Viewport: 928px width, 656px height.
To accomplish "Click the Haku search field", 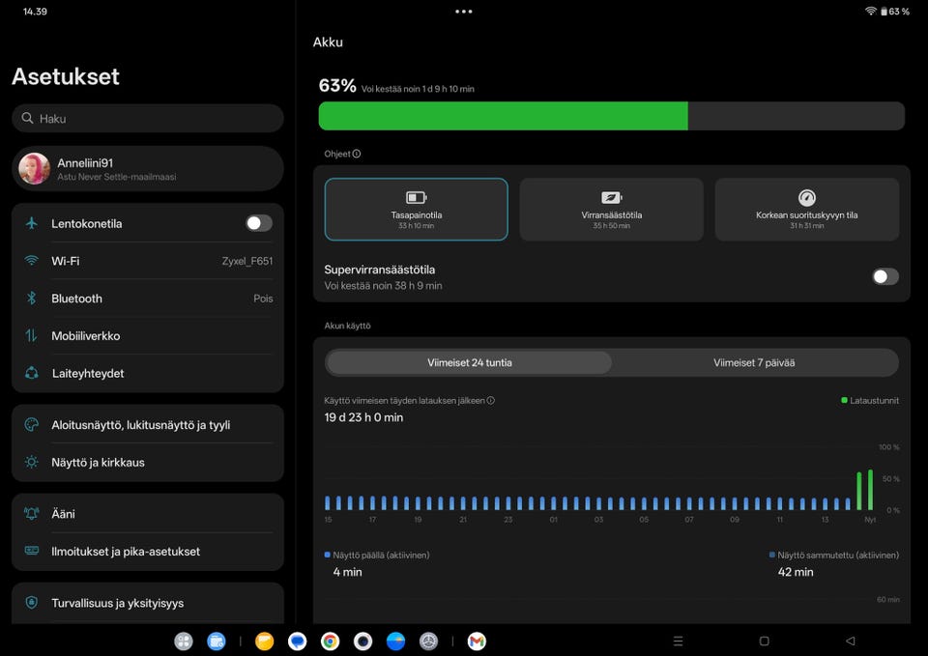I will (148, 119).
